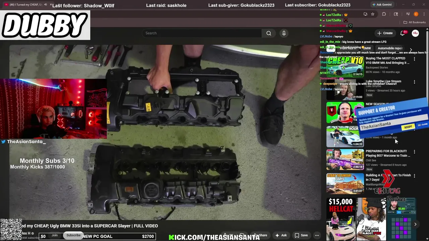Bookmark this page with the star icon
The height and width of the screenshot is (241, 429).
[x=373, y=14]
